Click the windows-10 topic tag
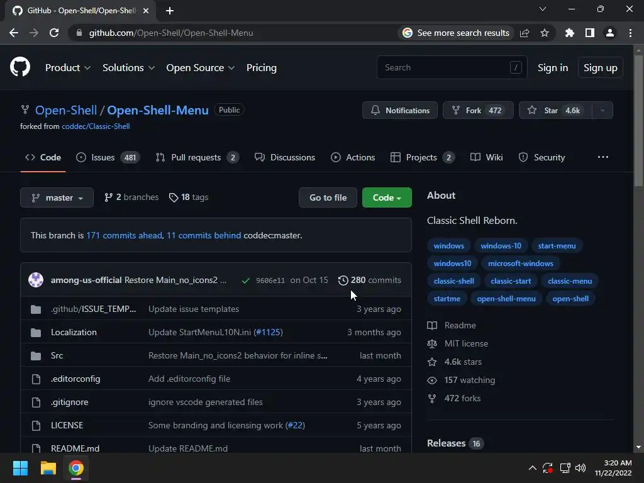 501,246
